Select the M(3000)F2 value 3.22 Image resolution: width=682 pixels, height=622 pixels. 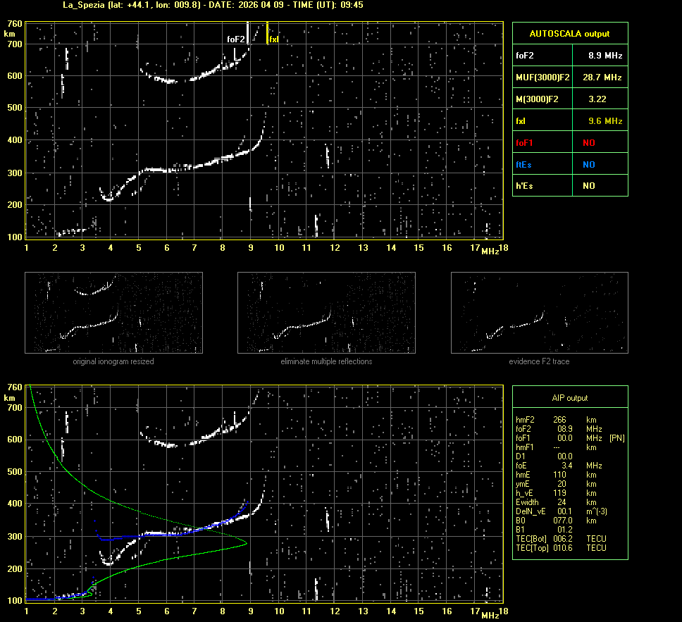(x=597, y=99)
